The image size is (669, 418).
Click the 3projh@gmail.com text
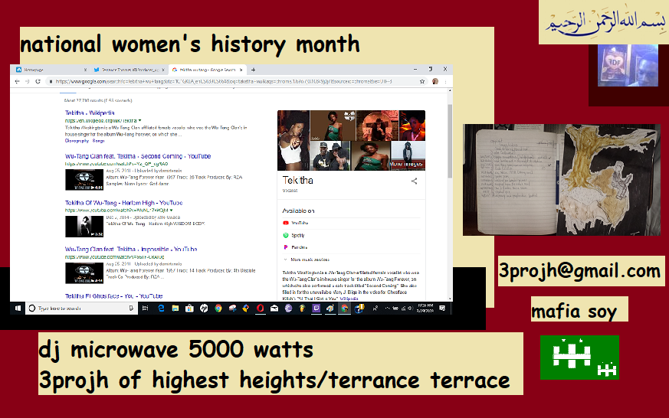pos(580,272)
